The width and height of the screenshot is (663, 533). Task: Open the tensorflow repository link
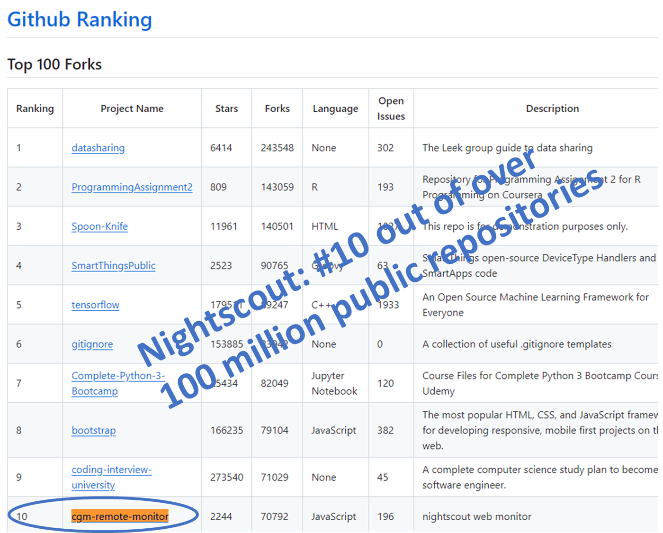pyautogui.click(x=95, y=305)
